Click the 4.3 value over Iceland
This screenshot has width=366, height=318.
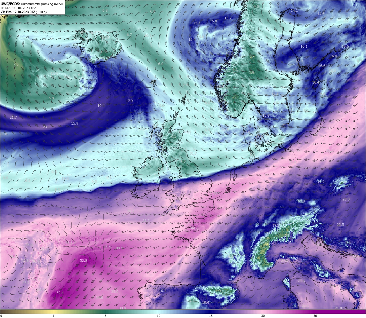[x=103, y=52]
